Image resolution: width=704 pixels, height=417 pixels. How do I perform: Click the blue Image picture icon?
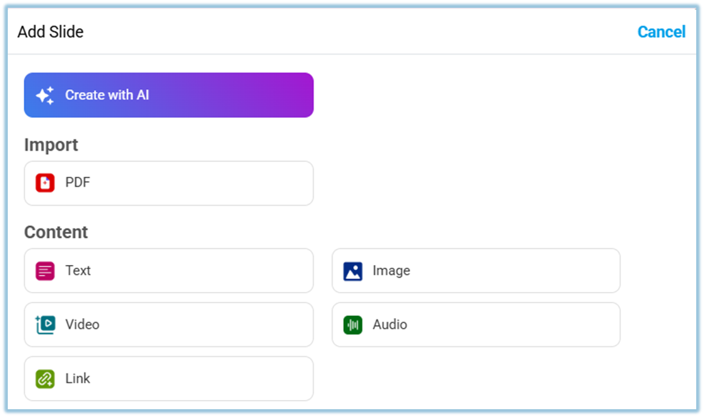coord(352,271)
